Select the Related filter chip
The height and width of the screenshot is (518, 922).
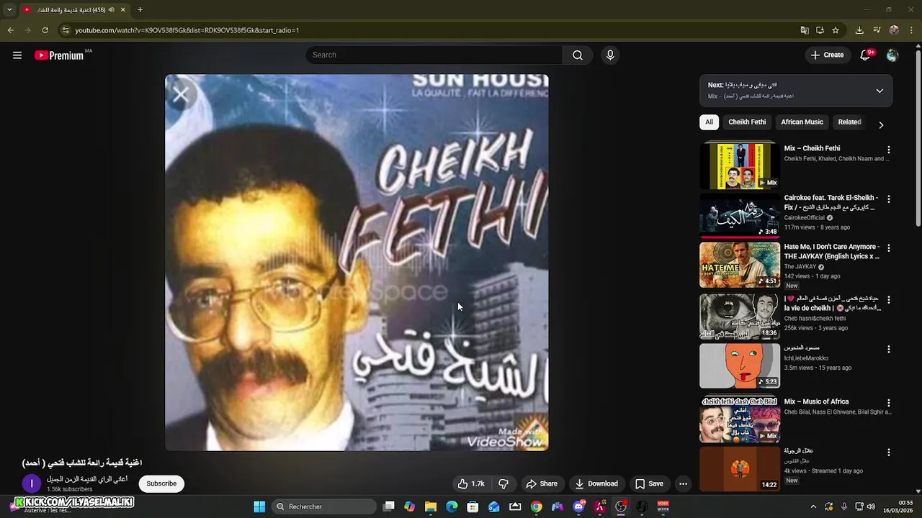point(849,122)
